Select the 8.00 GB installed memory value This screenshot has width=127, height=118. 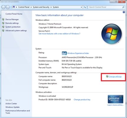[x=72, y=61]
